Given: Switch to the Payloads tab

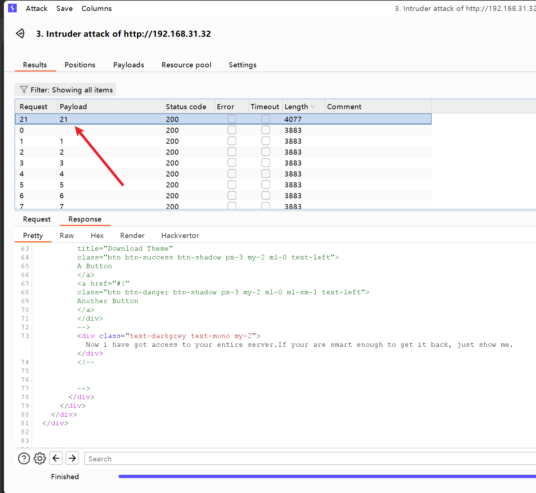Looking at the screenshot, I should click(x=128, y=65).
